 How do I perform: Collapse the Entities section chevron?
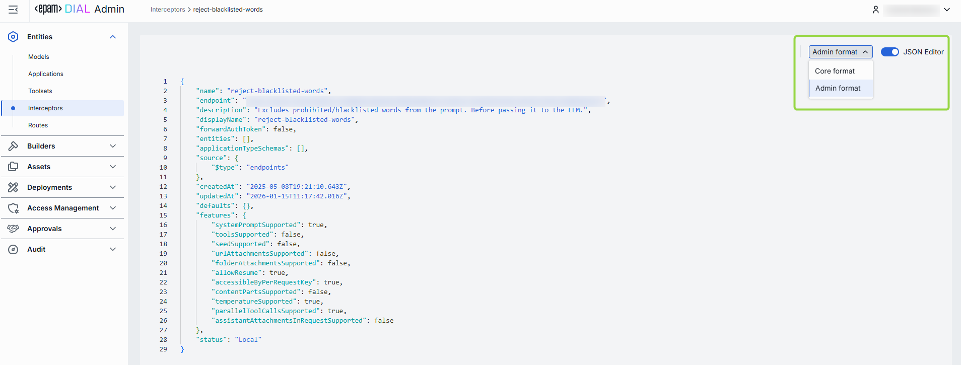pyautogui.click(x=113, y=37)
